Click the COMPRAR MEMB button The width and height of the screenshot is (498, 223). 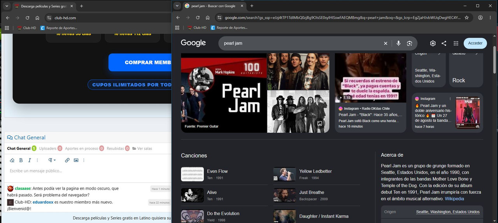pos(140,63)
